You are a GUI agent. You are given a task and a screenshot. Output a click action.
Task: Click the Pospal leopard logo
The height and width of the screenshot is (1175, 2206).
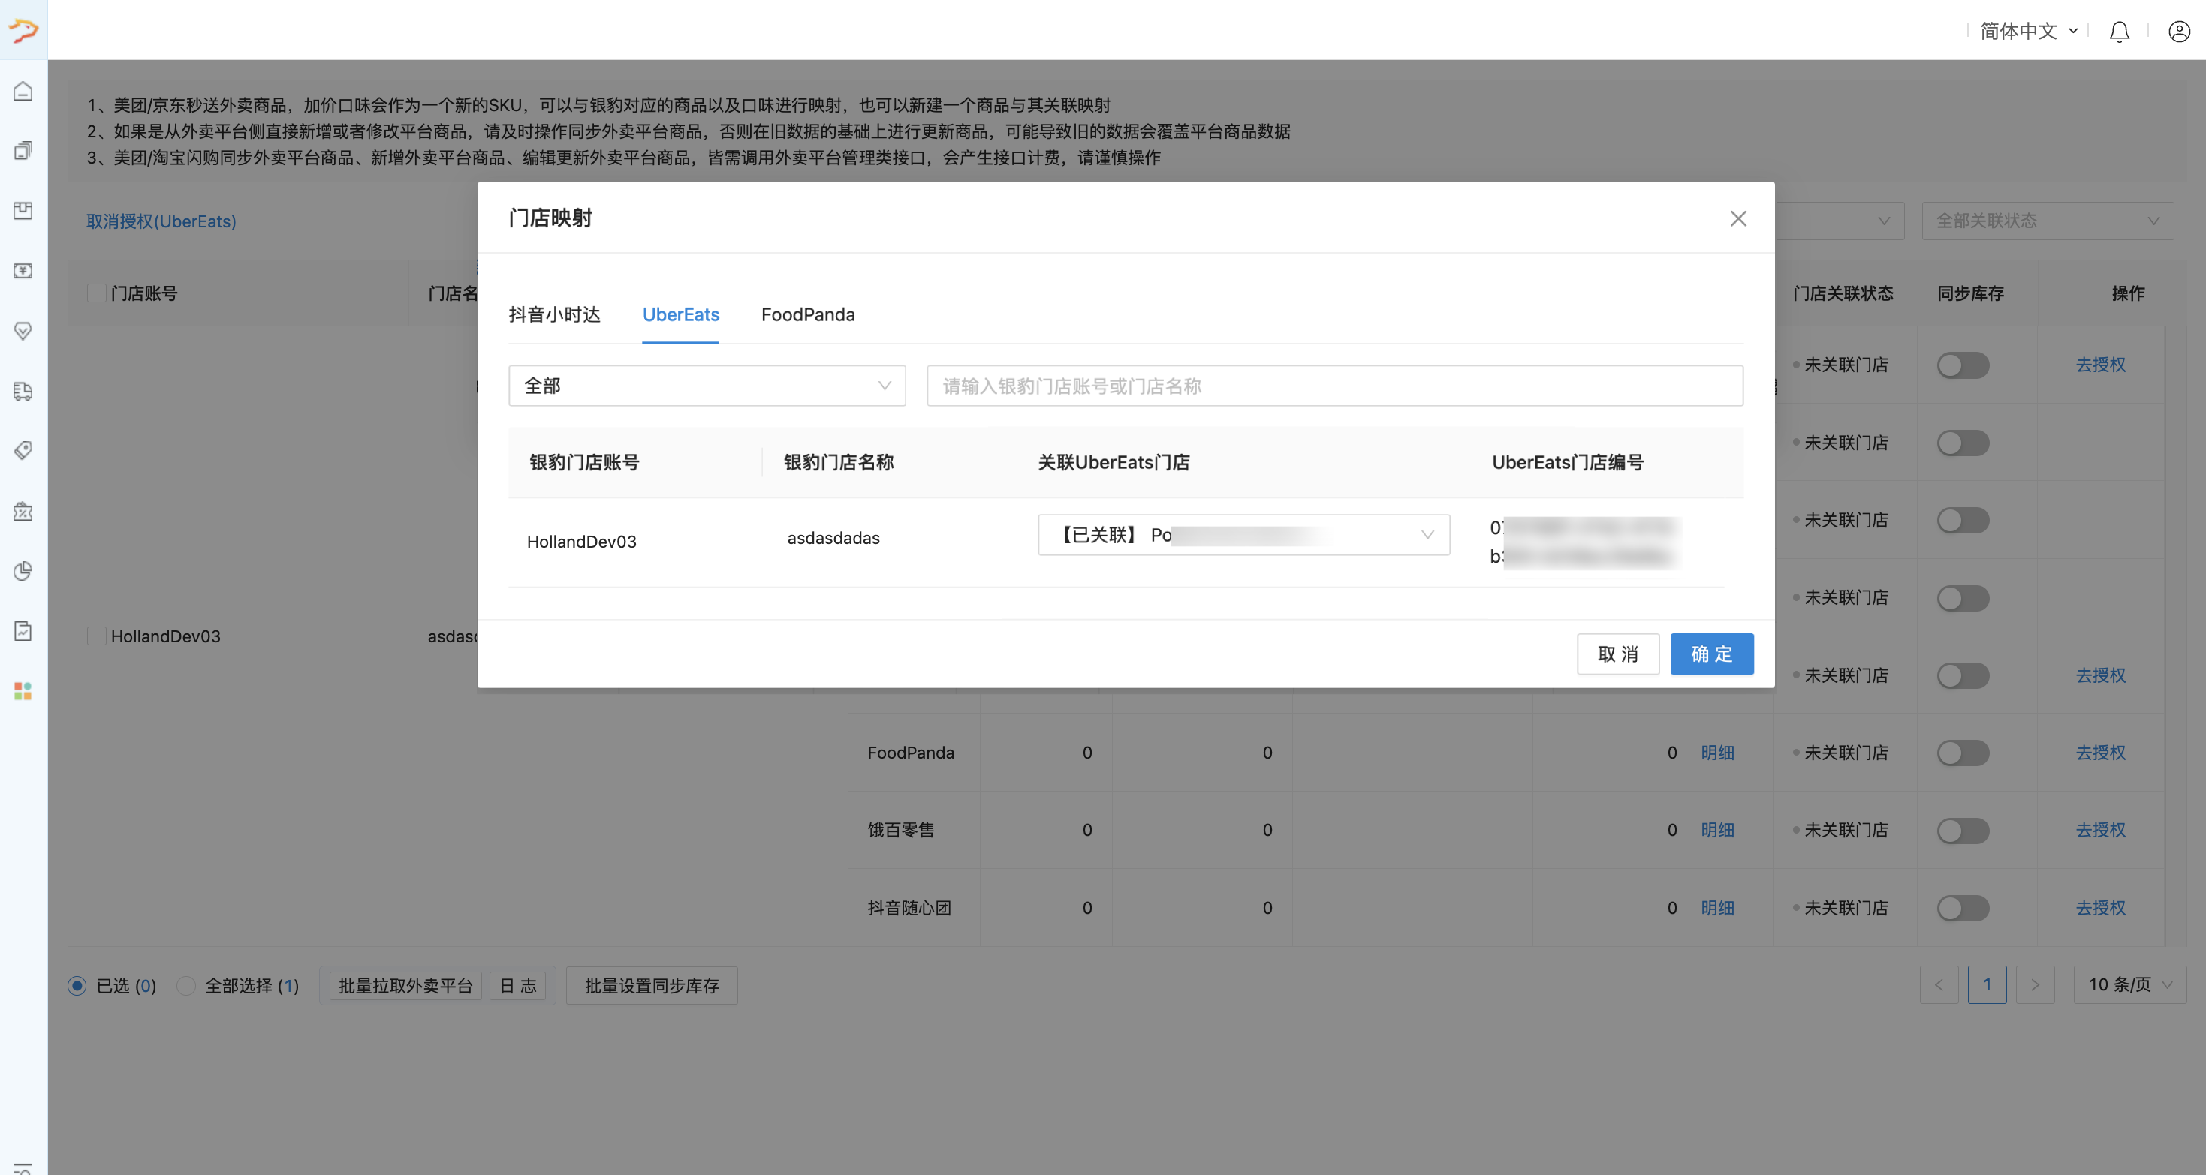click(x=23, y=30)
